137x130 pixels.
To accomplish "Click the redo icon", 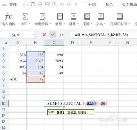I will (69, 4).
